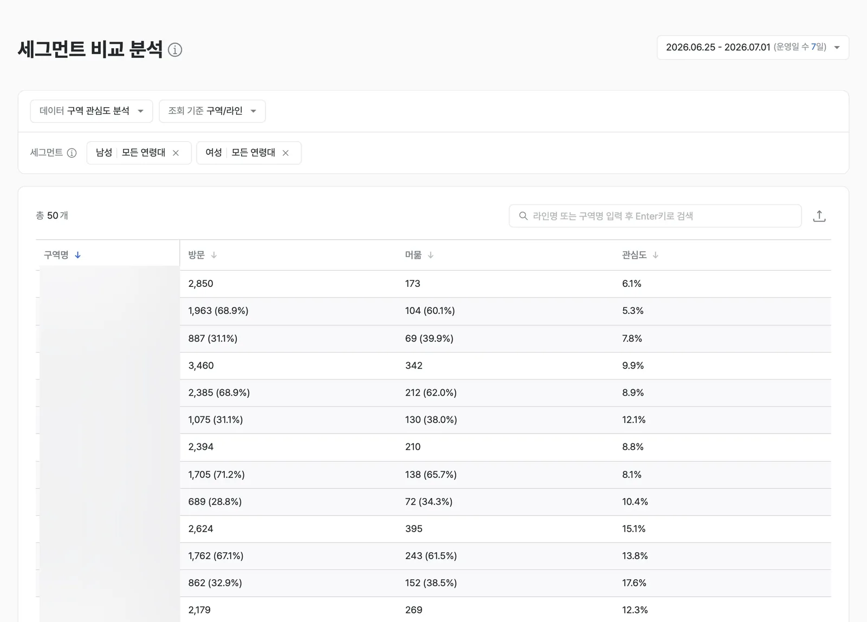The height and width of the screenshot is (622, 867).
Task: Click search magnifier icon in search box
Action: click(x=523, y=216)
